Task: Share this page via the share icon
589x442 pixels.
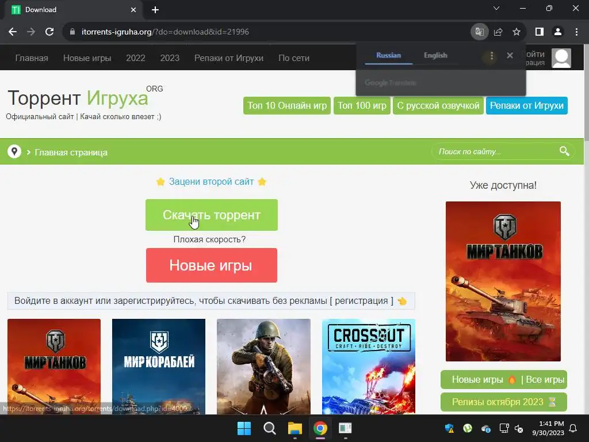Action: point(498,32)
